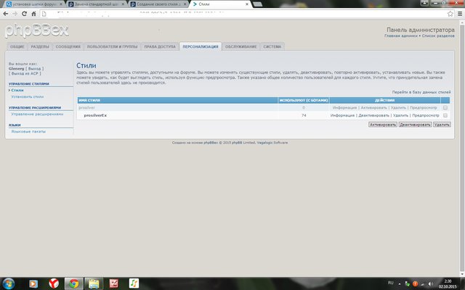Click Информация for prosilverEx style
The image size is (465, 290).
pyautogui.click(x=342, y=115)
